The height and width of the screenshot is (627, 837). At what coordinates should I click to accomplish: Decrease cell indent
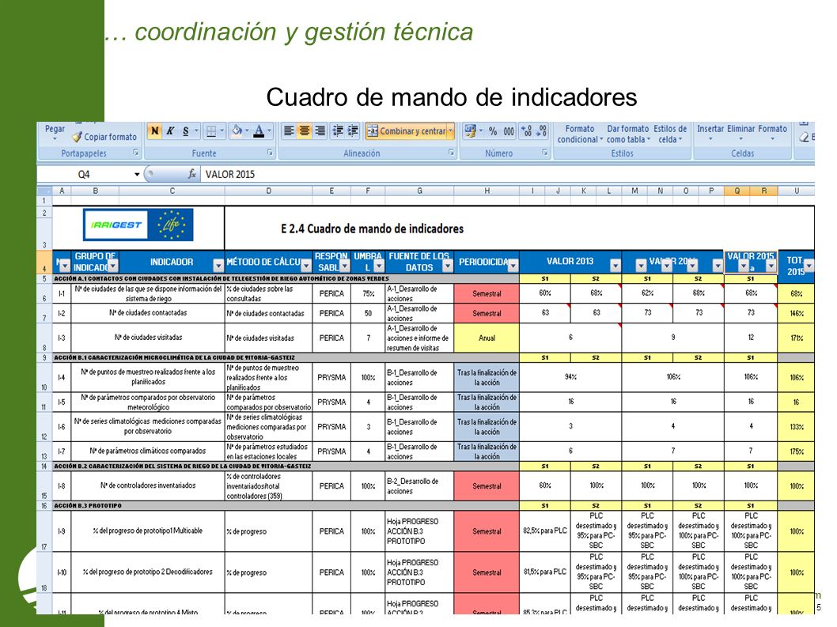(338, 130)
